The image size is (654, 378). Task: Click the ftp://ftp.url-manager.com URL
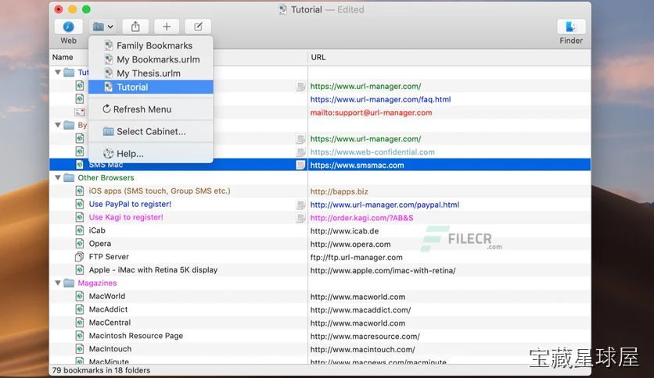tap(357, 257)
